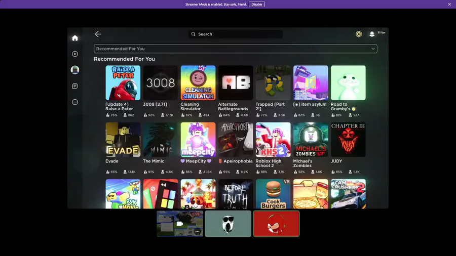Viewport: 456px width, 256px height.
Task: Open the Robux currency icon
Action: click(x=359, y=34)
